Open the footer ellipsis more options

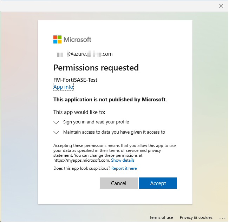pos(222,217)
